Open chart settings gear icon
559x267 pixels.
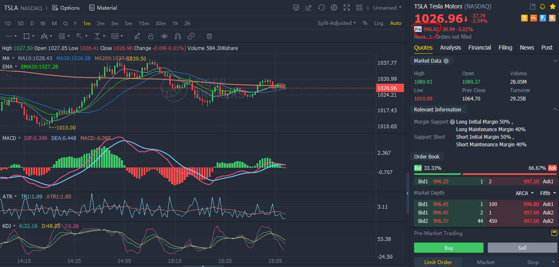pos(334,8)
